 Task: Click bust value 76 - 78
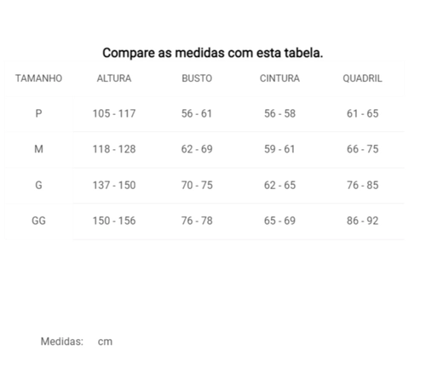tap(197, 221)
